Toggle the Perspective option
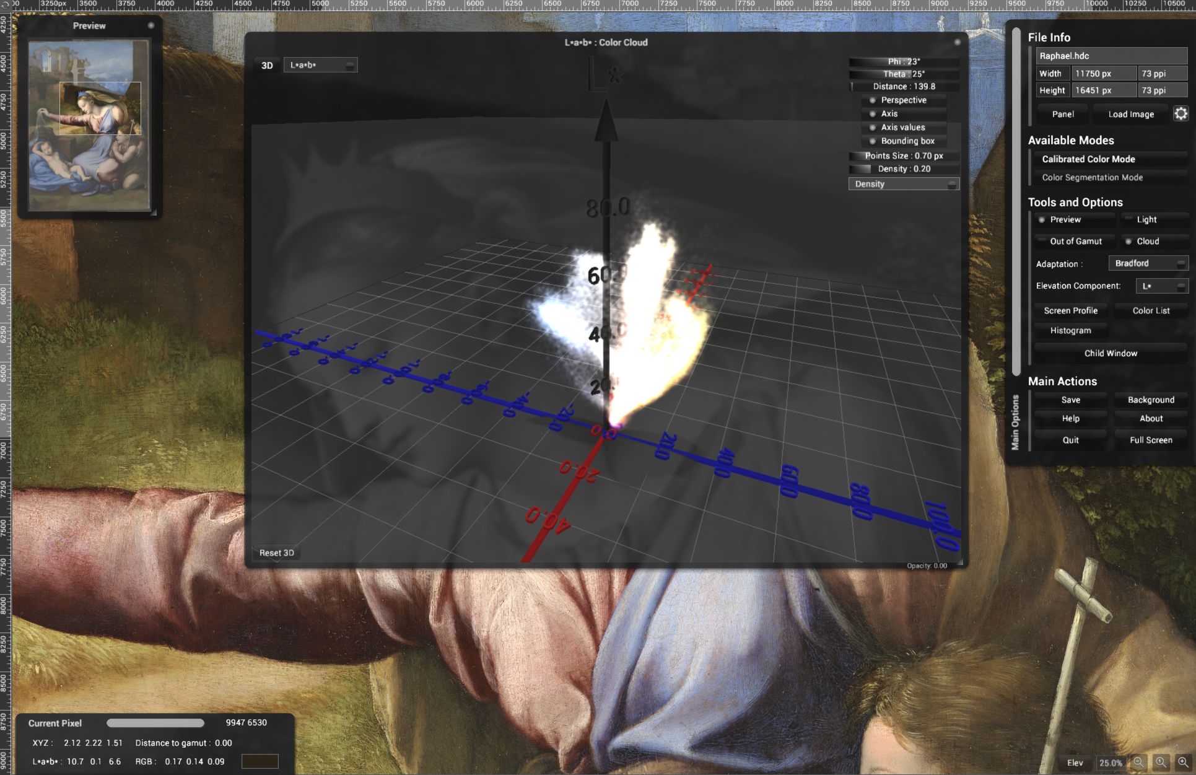Viewport: 1196px width, 775px height. [x=904, y=100]
